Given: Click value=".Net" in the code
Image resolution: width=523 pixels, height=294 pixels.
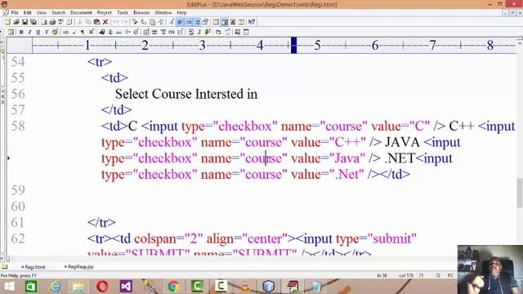Looking at the screenshot, I should point(328,174).
